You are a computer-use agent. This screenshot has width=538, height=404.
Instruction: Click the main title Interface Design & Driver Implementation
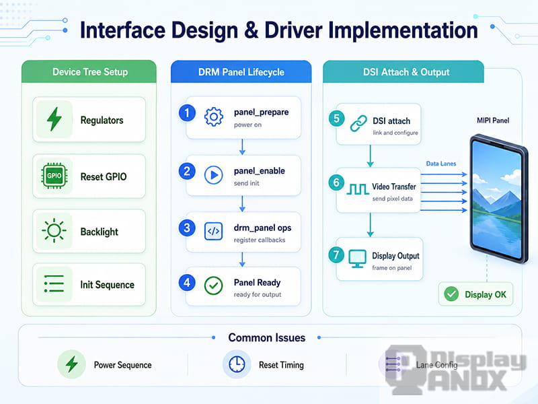pyautogui.click(x=278, y=30)
